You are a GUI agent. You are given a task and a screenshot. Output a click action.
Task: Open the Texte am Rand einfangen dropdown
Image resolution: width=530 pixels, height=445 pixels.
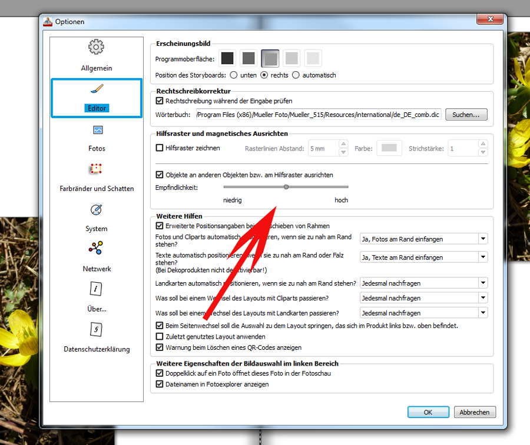(424, 257)
